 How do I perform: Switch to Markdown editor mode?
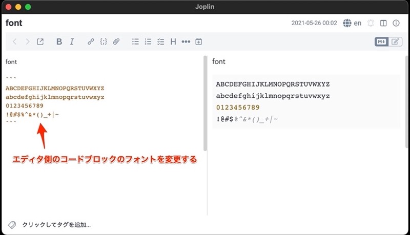(381, 41)
